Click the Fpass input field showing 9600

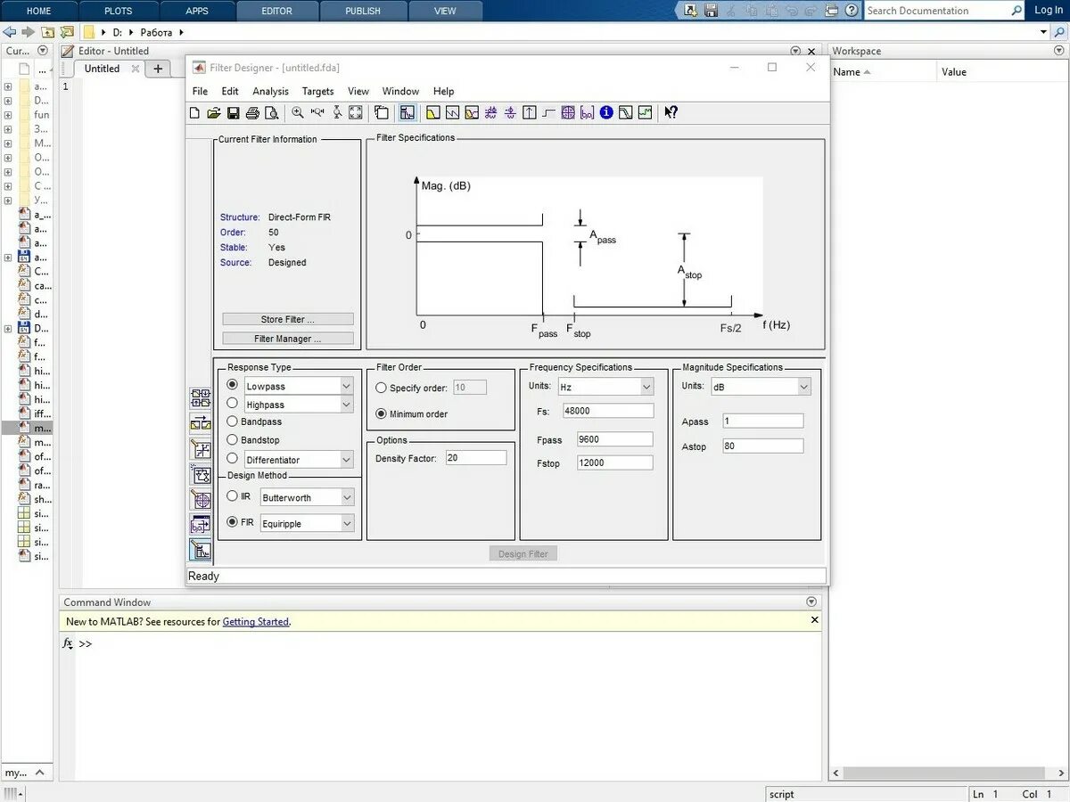pos(615,439)
